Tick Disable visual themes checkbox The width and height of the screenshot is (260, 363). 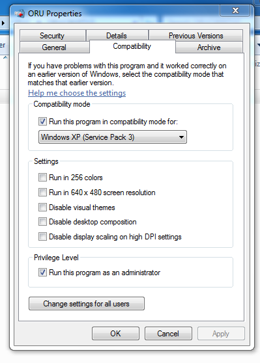[42, 208]
